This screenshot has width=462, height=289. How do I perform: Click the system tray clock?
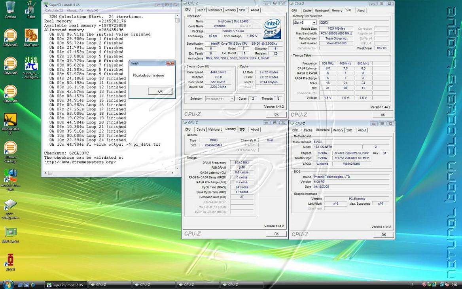[x=454, y=285]
